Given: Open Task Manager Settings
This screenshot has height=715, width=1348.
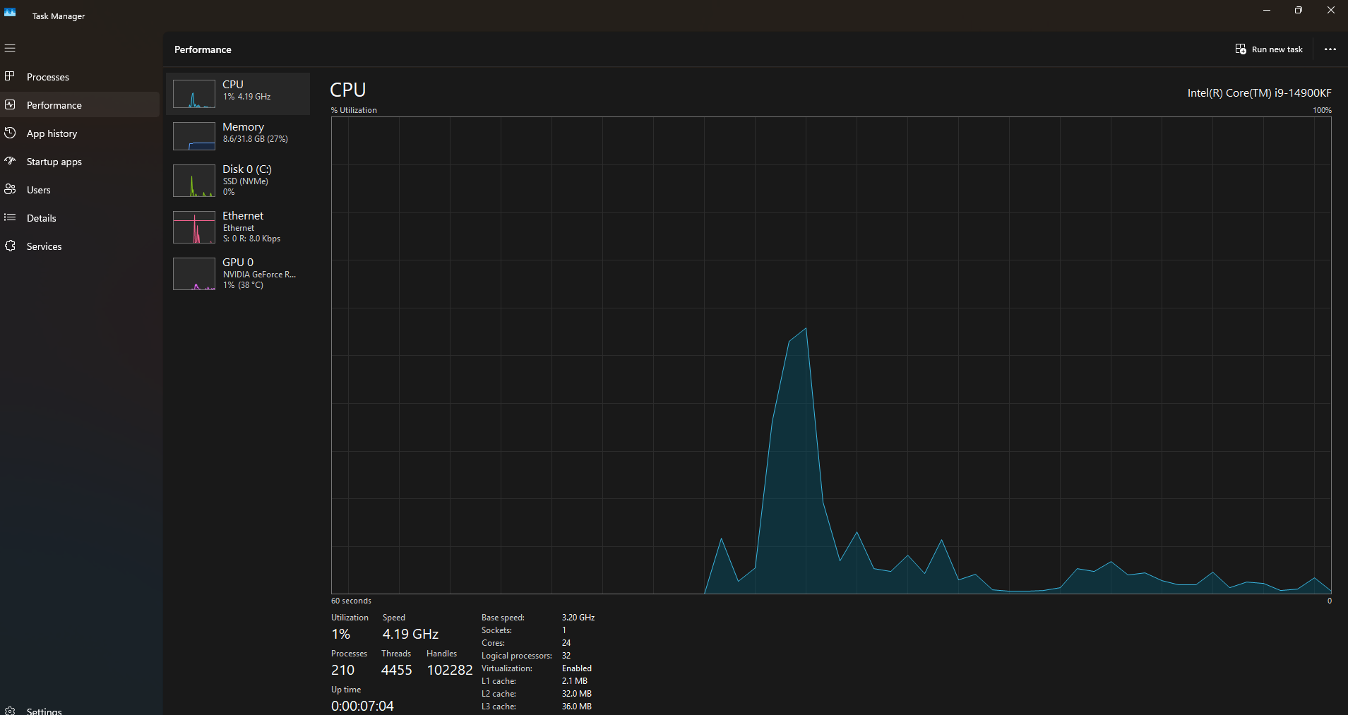Looking at the screenshot, I should (x=80, y=709).
